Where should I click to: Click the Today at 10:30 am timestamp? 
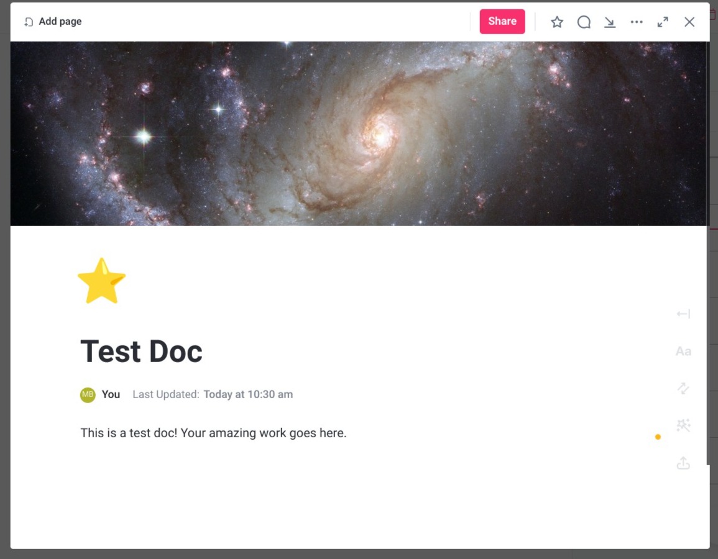click(248, 394)
